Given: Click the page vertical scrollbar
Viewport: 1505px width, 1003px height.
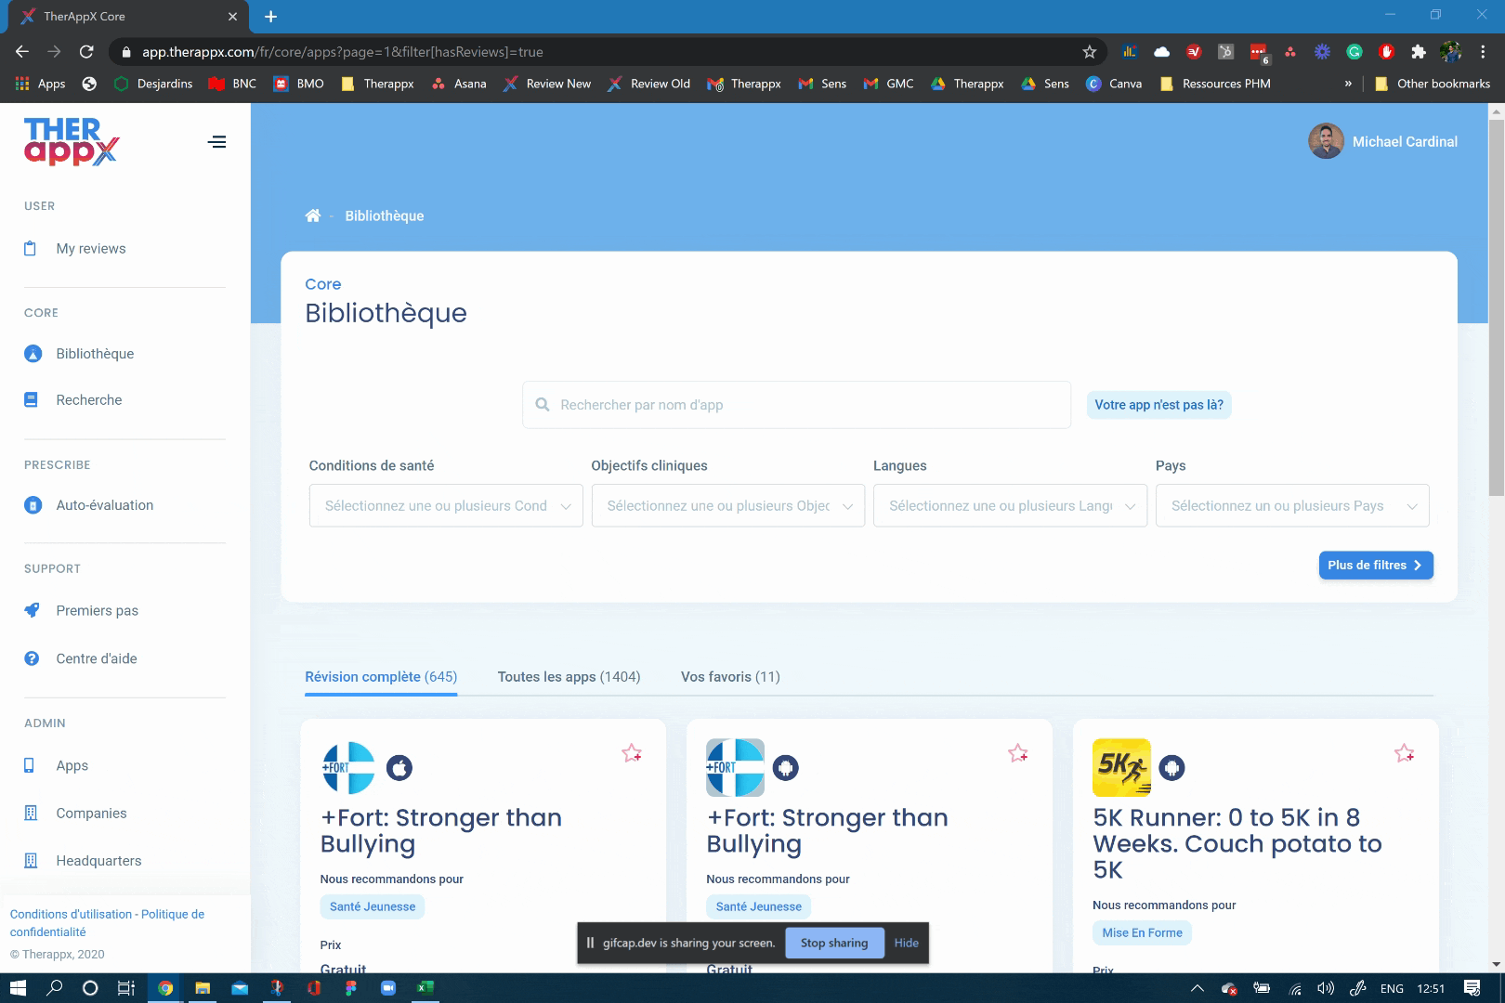Looking at the screenshot, I should point(1496,306).
